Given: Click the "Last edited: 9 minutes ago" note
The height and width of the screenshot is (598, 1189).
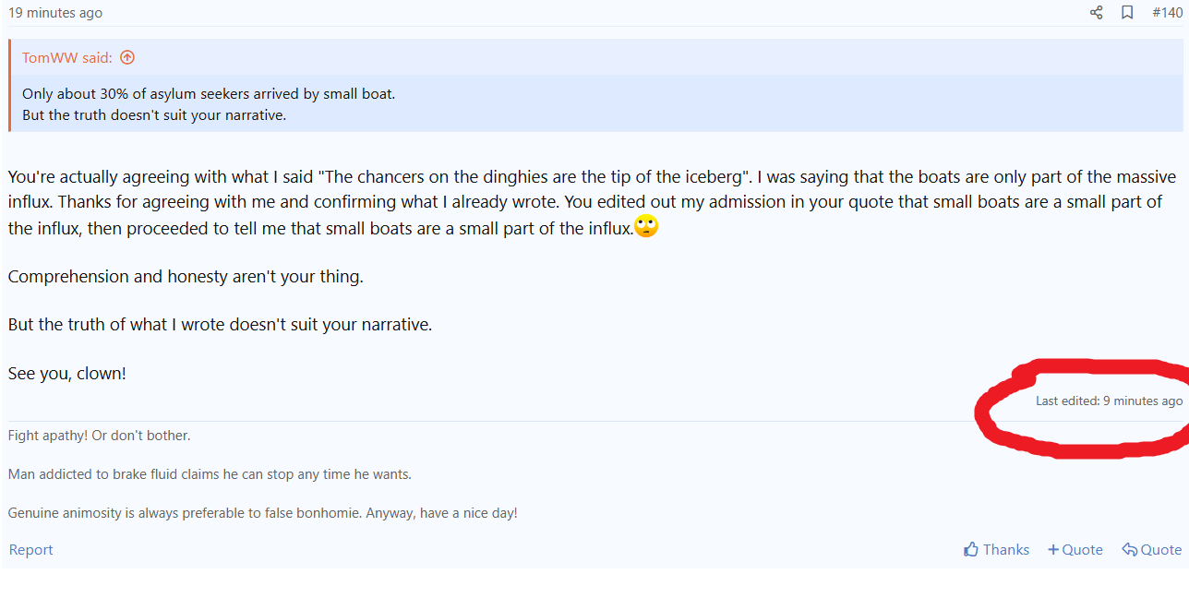Looking at the screenshot, I should [x=1109, y=401].
